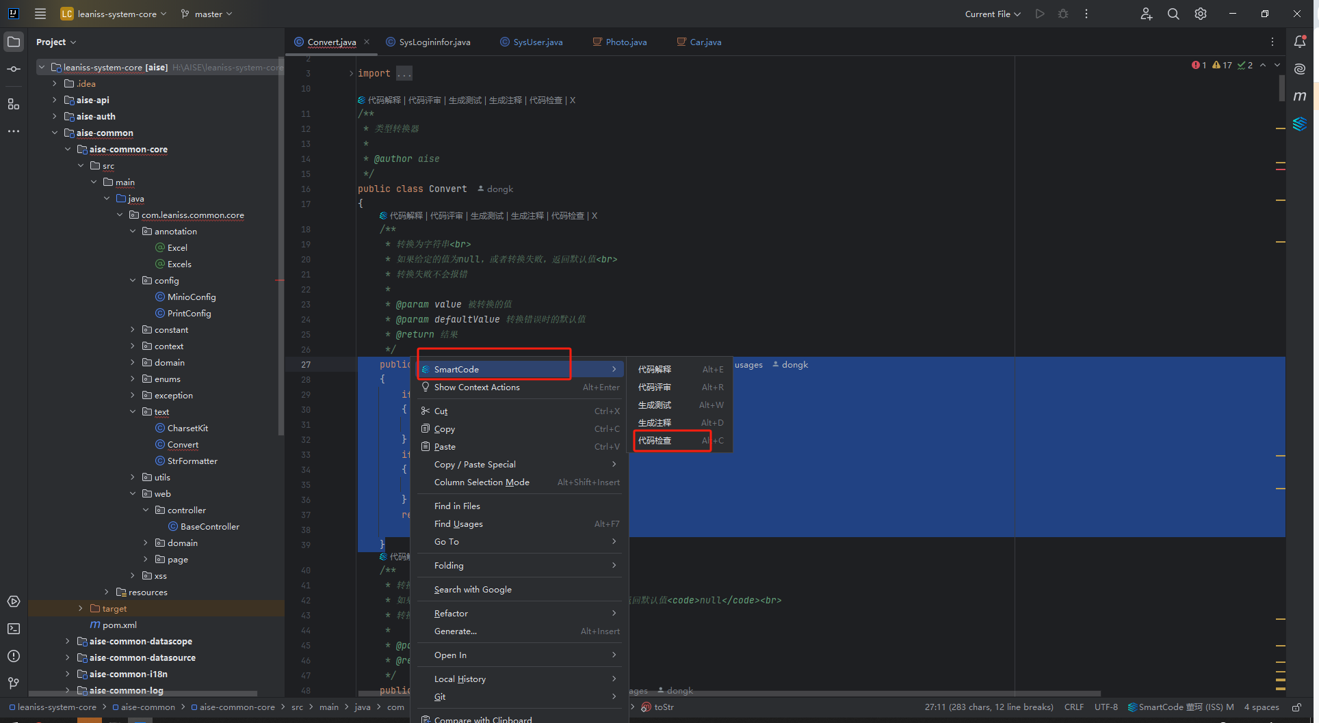Image resolution: width=1319 pixels, height=723 pixels.
Task: Open IDE settings gear
Action: pos(1201,14)
